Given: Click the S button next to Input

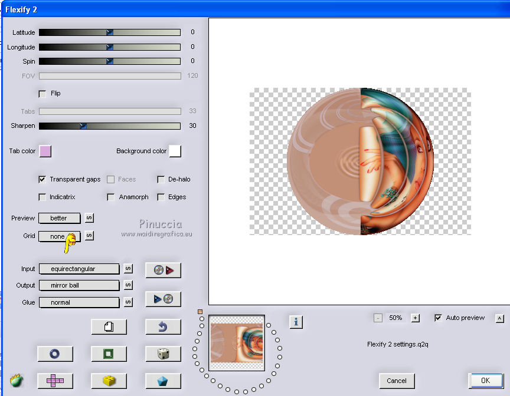Looking at the screenshot, I should coord(128,269).
